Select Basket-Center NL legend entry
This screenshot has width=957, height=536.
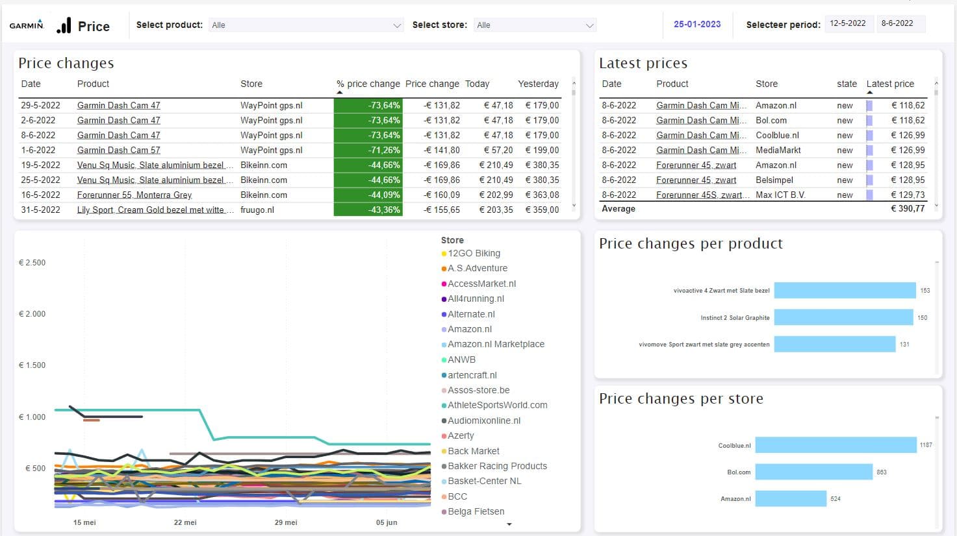pos(481,481)
